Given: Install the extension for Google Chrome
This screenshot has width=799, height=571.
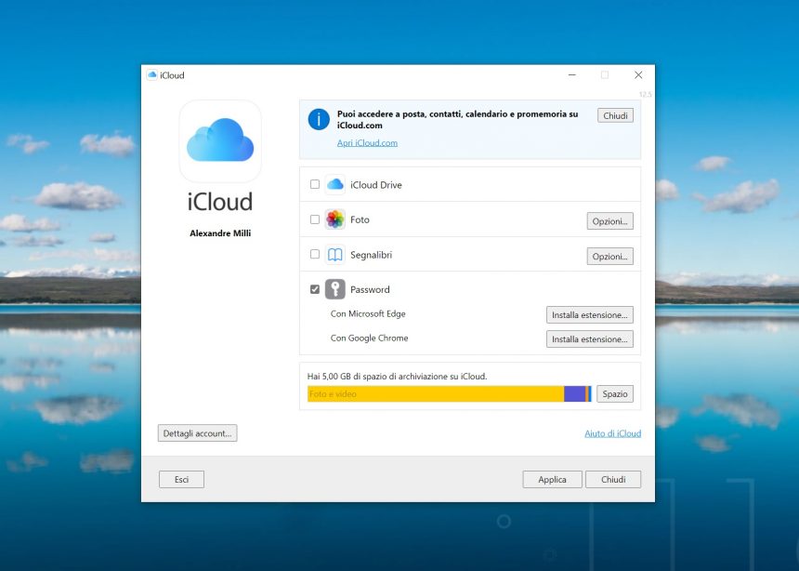Looking at the screenshot, I should (x=590, y=339).
